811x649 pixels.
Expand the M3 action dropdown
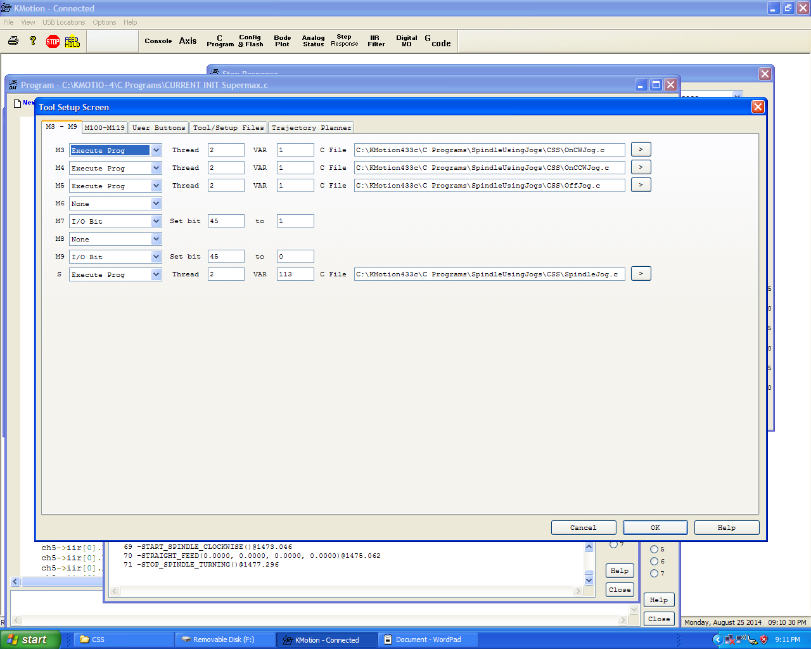click(156, 150)
